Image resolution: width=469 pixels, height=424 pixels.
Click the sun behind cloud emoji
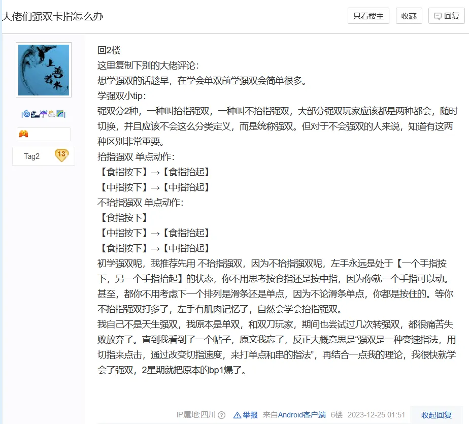pos(51,114)
